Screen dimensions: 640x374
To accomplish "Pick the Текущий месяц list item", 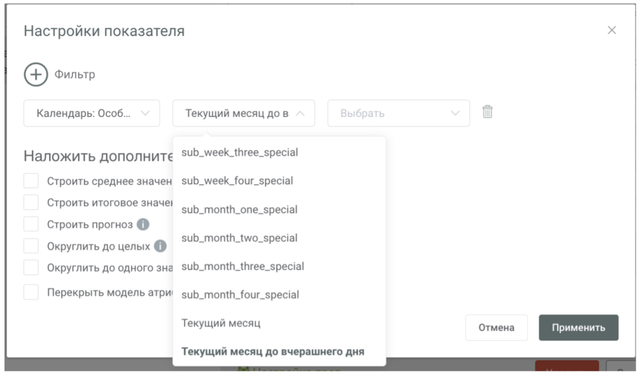I will [221, 323].
